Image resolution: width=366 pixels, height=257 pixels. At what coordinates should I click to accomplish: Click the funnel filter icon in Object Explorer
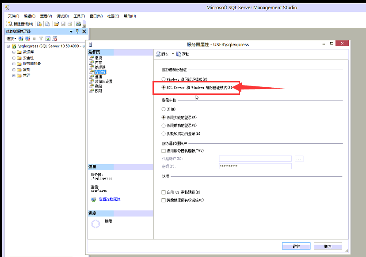41,39
